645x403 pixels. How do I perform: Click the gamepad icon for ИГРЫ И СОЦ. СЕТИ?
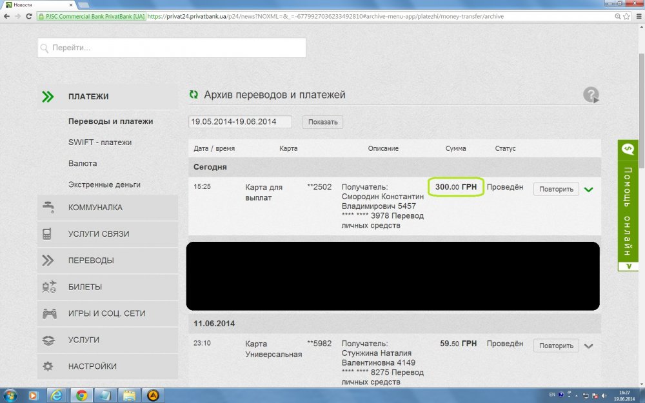(x=50, y=313)
